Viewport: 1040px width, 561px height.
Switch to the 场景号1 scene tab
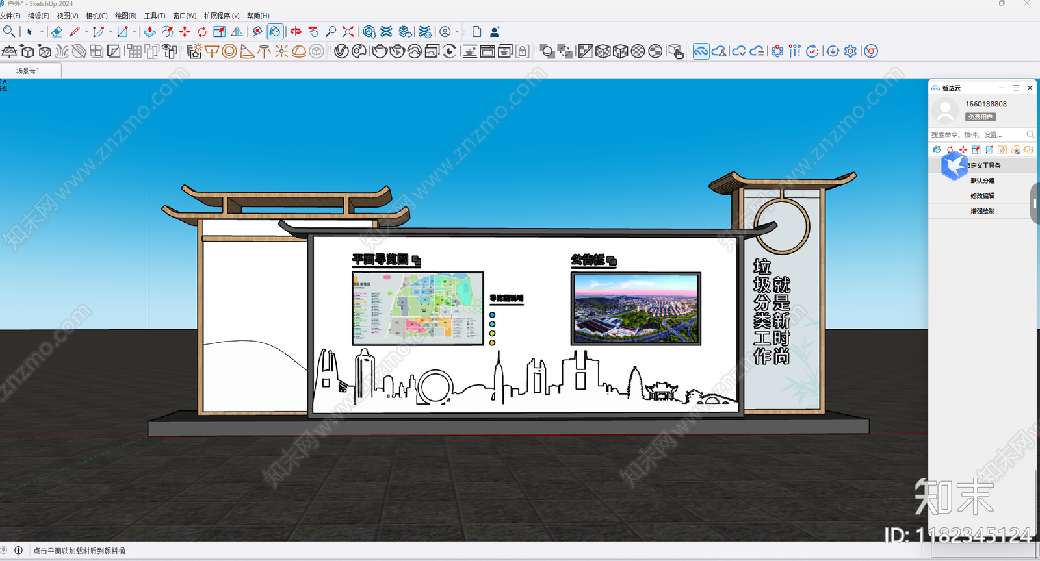28,70
